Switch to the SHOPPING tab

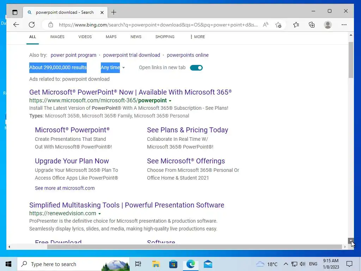165,37
